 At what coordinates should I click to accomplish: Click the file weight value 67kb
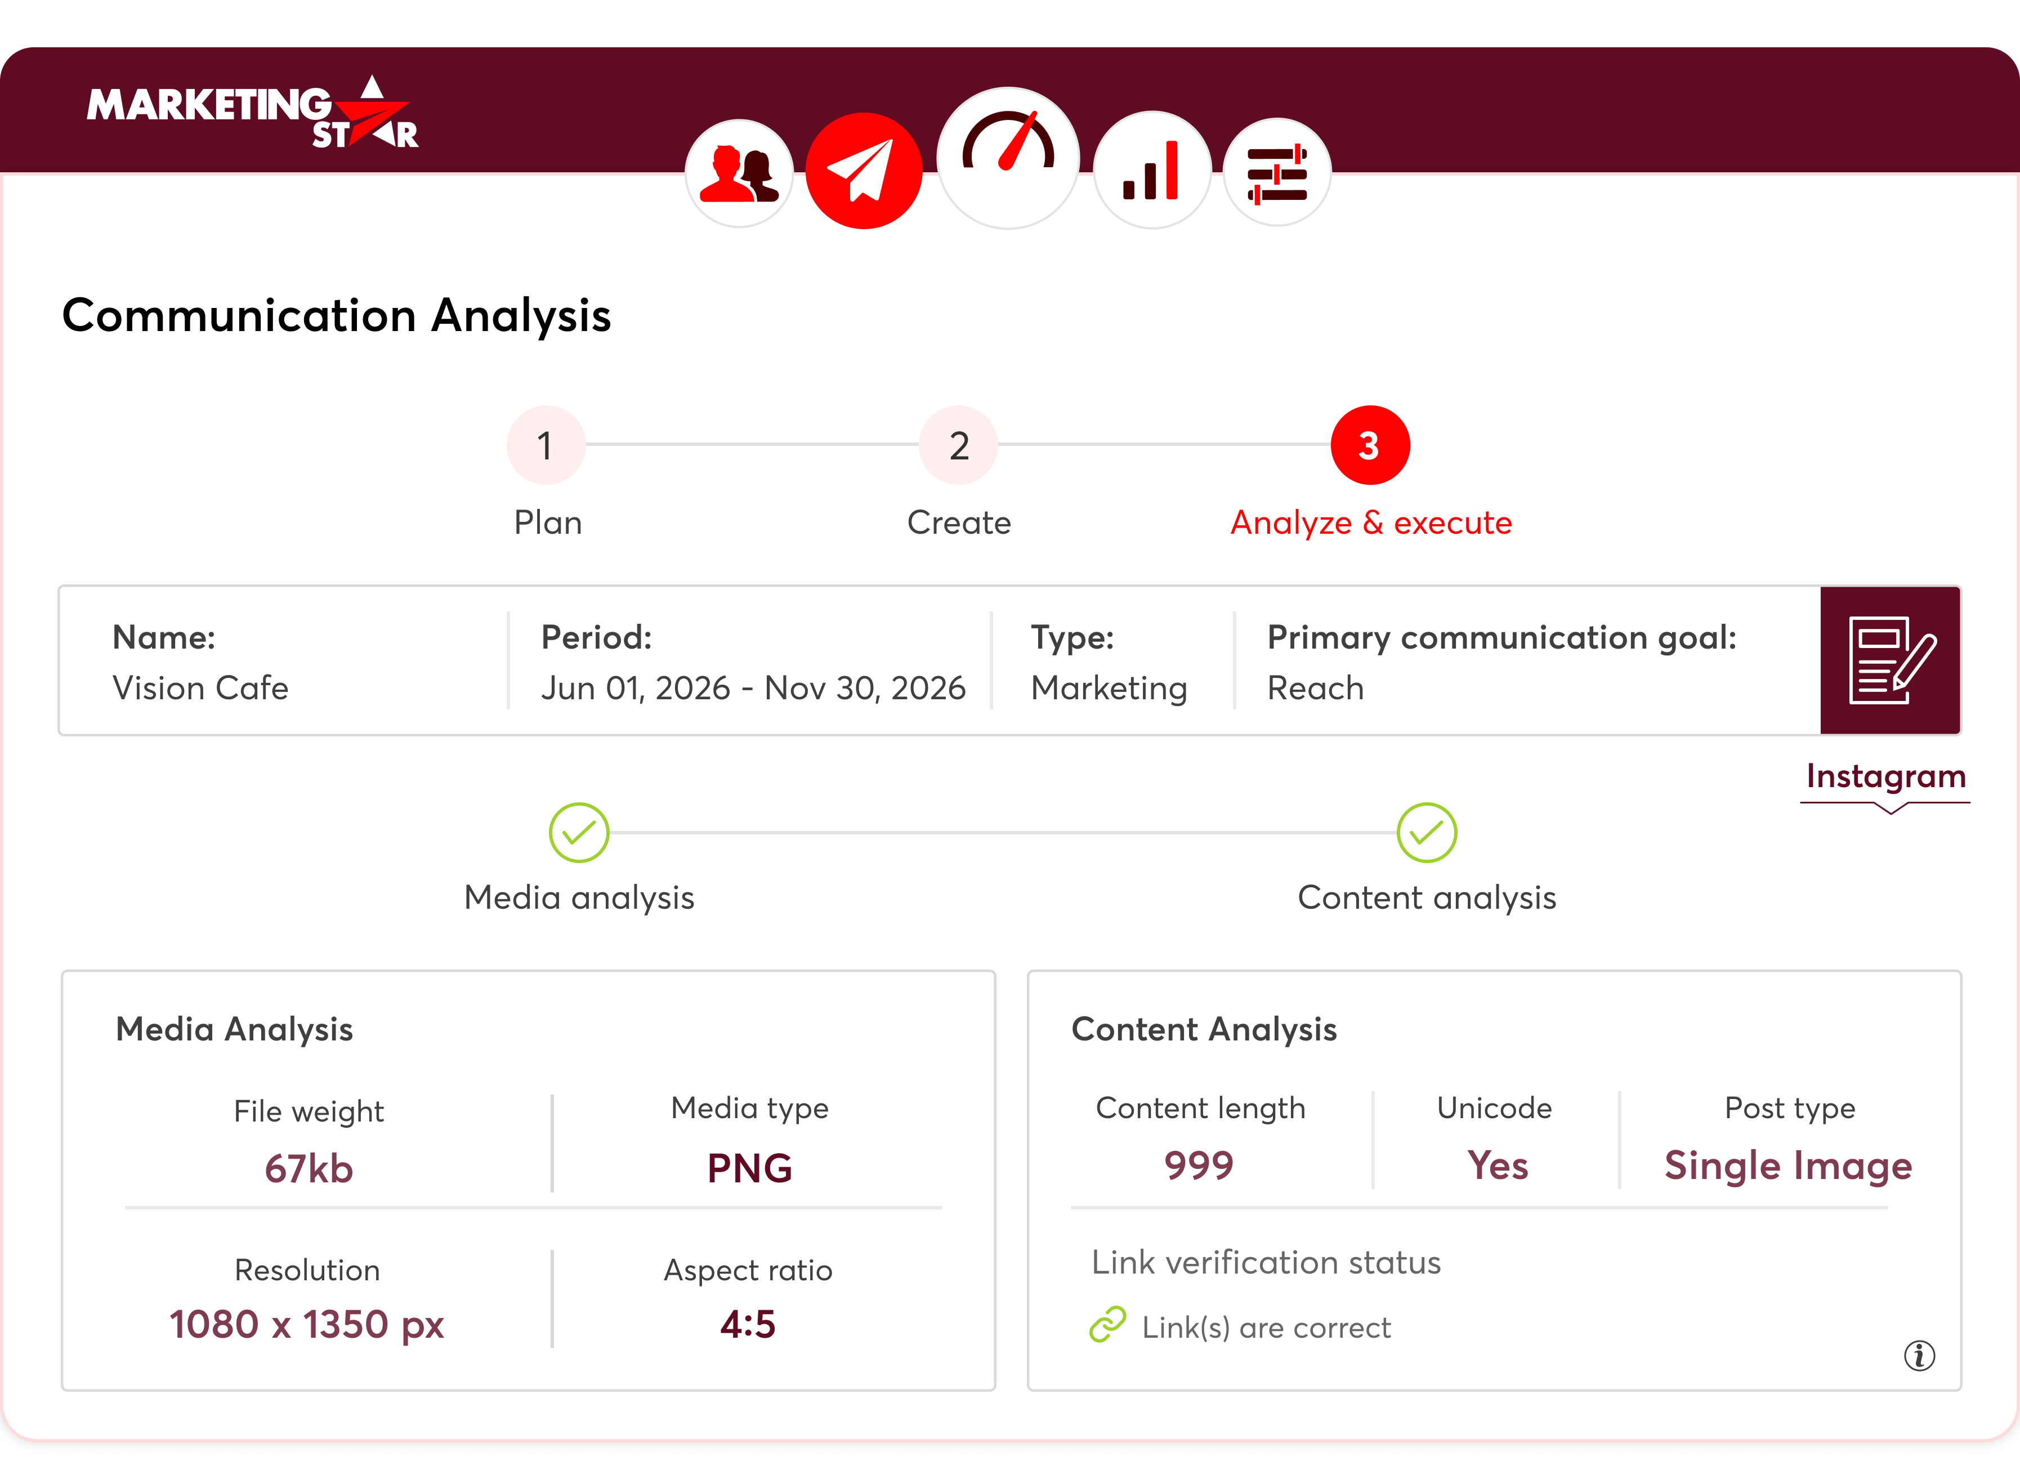pyautogui.click(x=308, y=1169)
